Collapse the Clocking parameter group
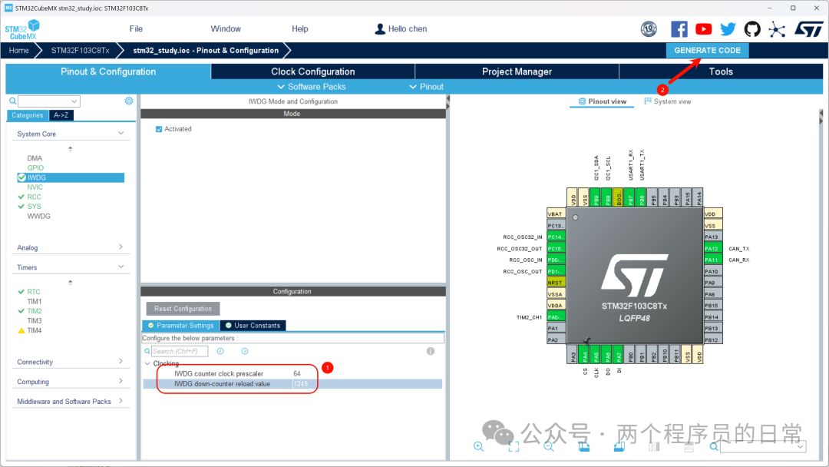 (147, 363)
